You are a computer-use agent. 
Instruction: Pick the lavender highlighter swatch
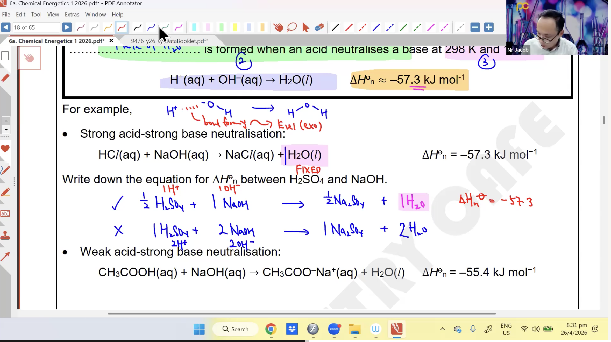[249, 27]
